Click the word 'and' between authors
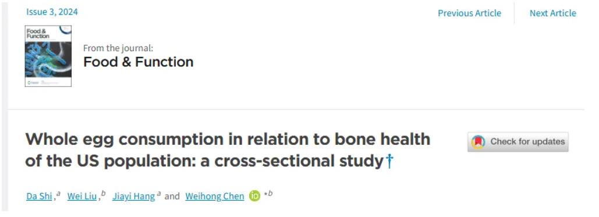 coord(172,197)
